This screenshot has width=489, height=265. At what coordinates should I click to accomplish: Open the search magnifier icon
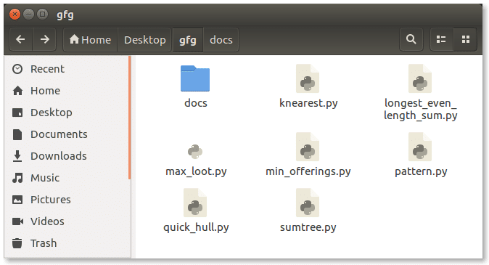click(x=411, y=39)
